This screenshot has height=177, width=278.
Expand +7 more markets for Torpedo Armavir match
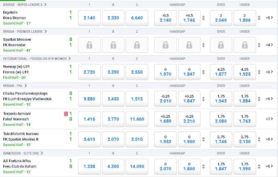tap(269, 119)
